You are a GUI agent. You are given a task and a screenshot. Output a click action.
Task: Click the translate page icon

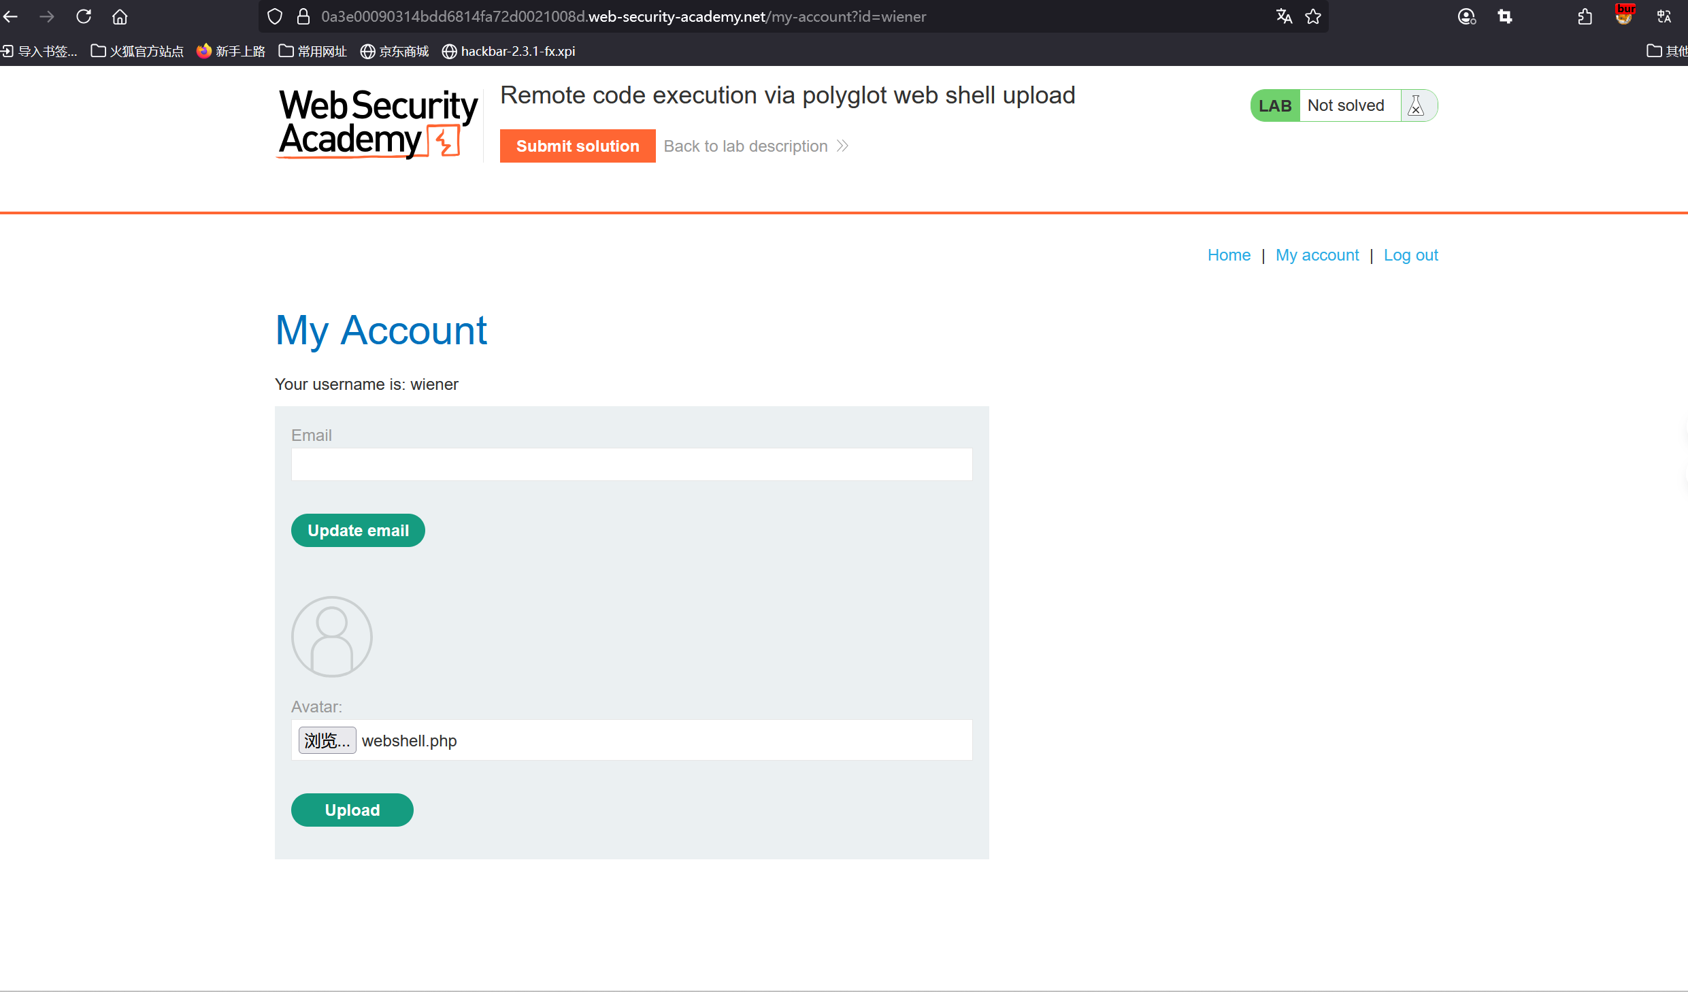[x=1284, y=16]
